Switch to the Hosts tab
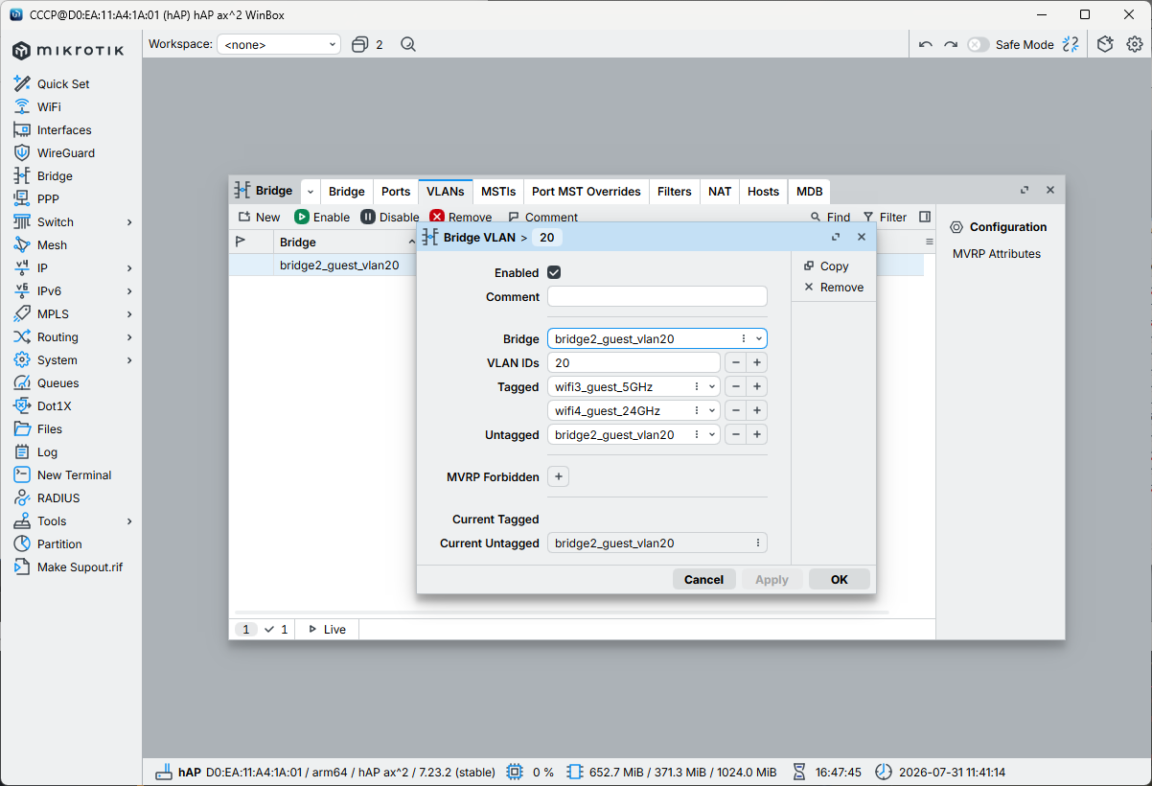The image size is (1152, 786). 764,191
